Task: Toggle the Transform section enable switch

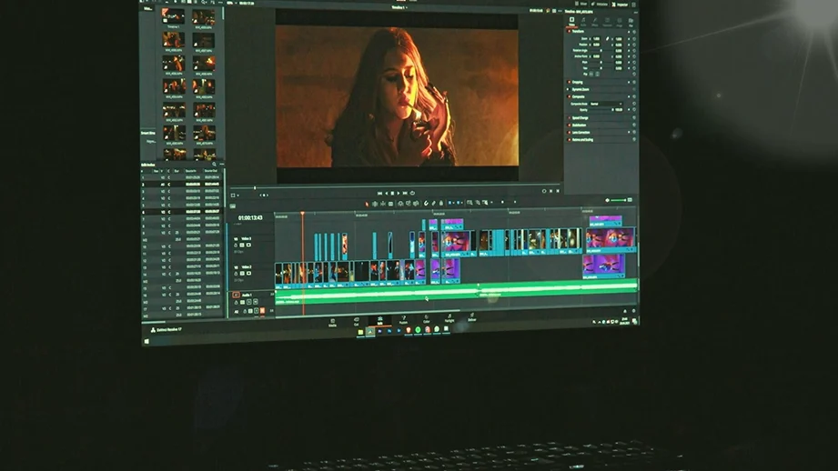Action: point(569,30)
